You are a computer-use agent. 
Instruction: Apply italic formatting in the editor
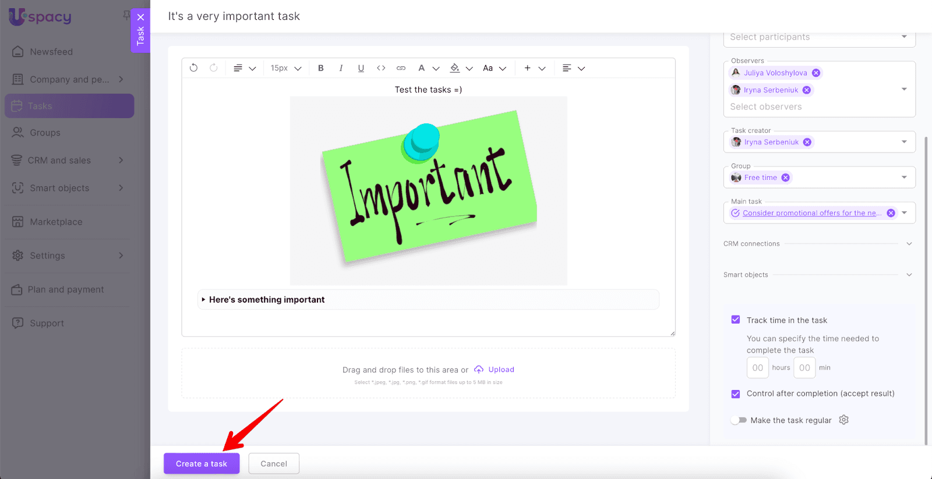click(x=341, y=68)
